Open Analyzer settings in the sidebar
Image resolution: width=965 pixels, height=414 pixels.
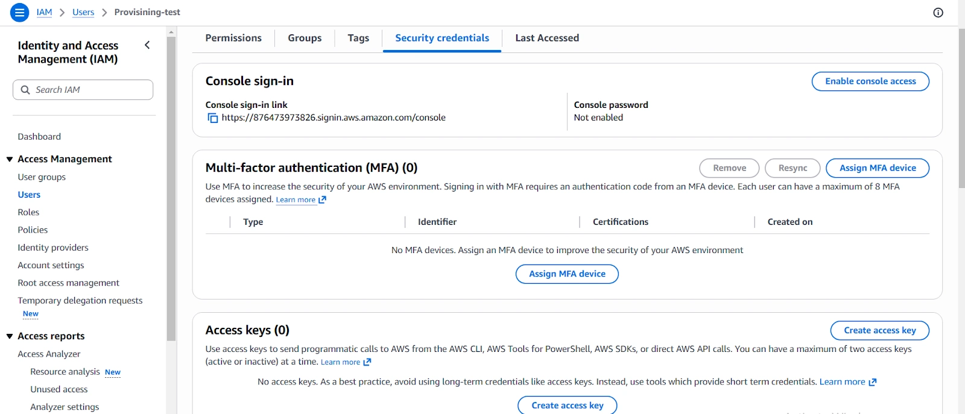click(65, 407)
